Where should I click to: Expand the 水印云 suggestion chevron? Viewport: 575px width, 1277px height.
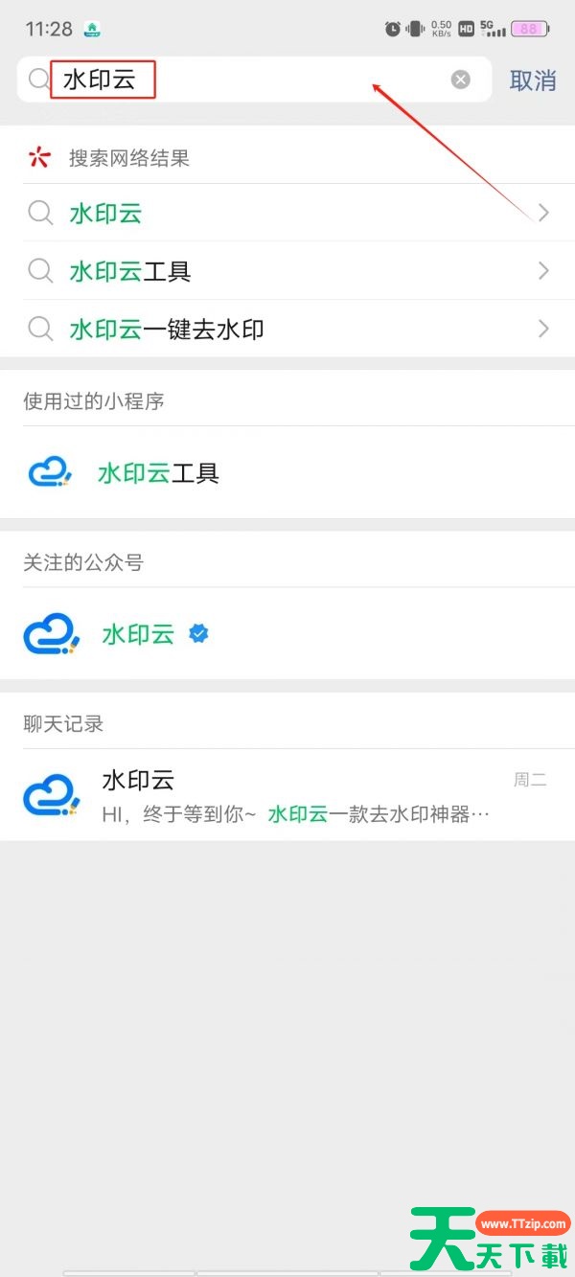click(x=543, y=213)
